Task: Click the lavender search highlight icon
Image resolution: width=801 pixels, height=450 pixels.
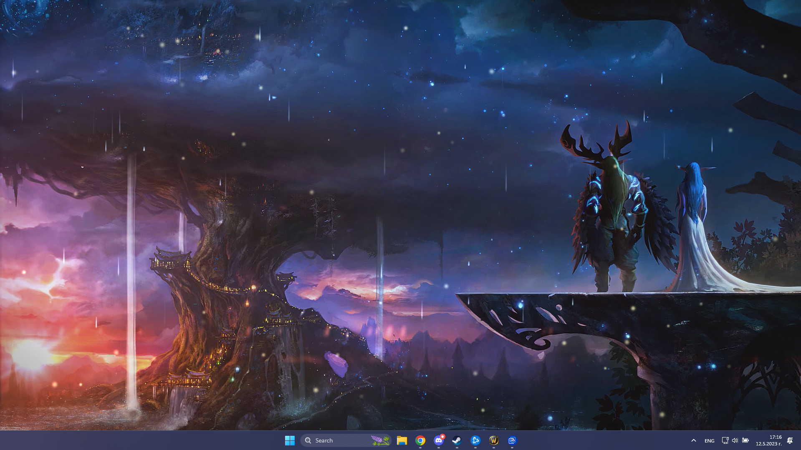Action: click(380, 440)
